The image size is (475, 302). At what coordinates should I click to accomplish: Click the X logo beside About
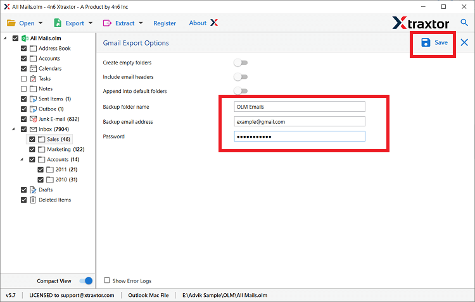(214, 23)
